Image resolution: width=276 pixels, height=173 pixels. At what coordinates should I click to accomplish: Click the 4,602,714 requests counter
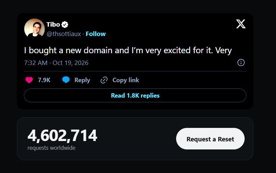tap(62, 135)
